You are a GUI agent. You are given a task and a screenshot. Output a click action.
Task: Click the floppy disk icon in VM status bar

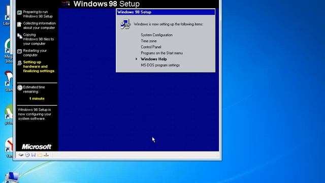pyautogui.click(x=34, y=155)
